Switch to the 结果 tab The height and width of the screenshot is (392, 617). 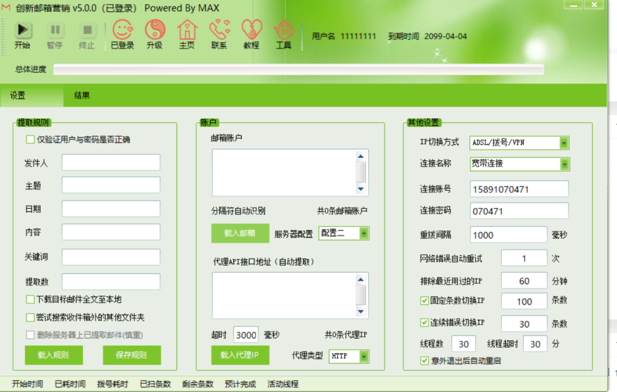pyautogui.click(x=82, y=96)
